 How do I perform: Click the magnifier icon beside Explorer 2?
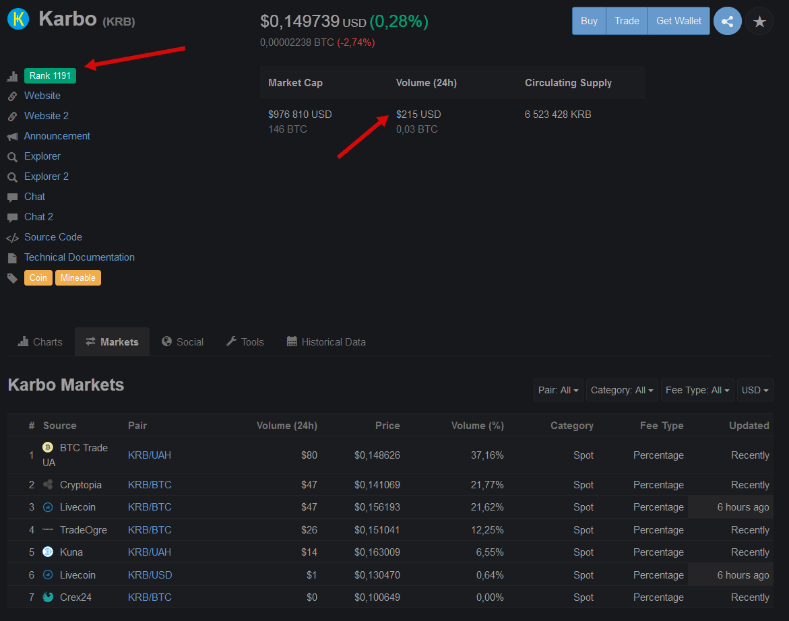pos(13,177)
